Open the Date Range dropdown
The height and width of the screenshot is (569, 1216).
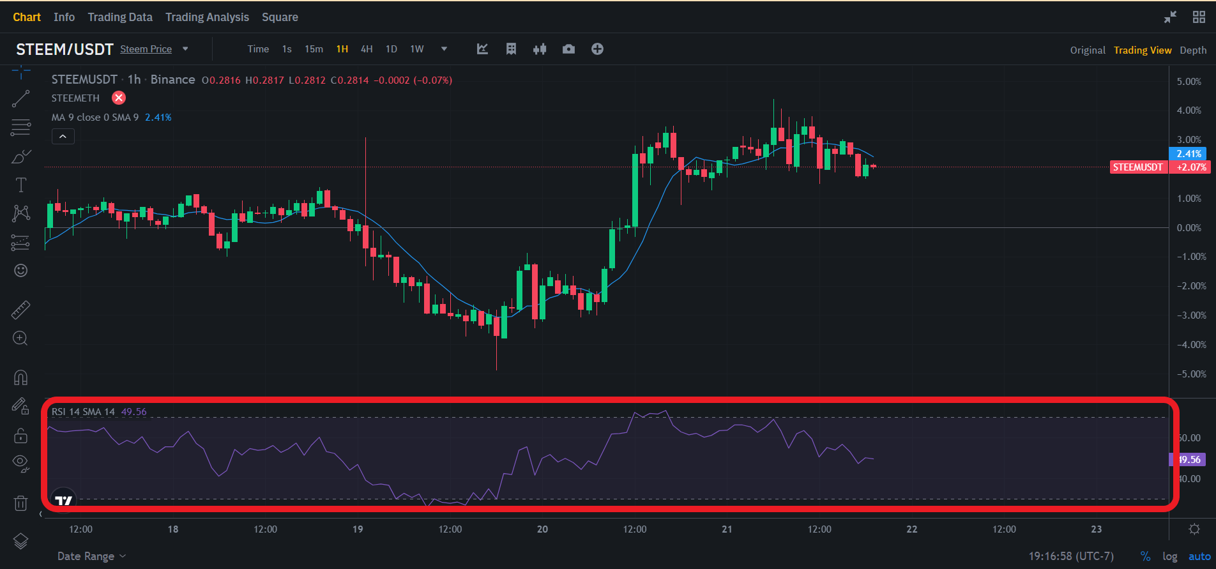pyautogui.click(x=92, y=556)
